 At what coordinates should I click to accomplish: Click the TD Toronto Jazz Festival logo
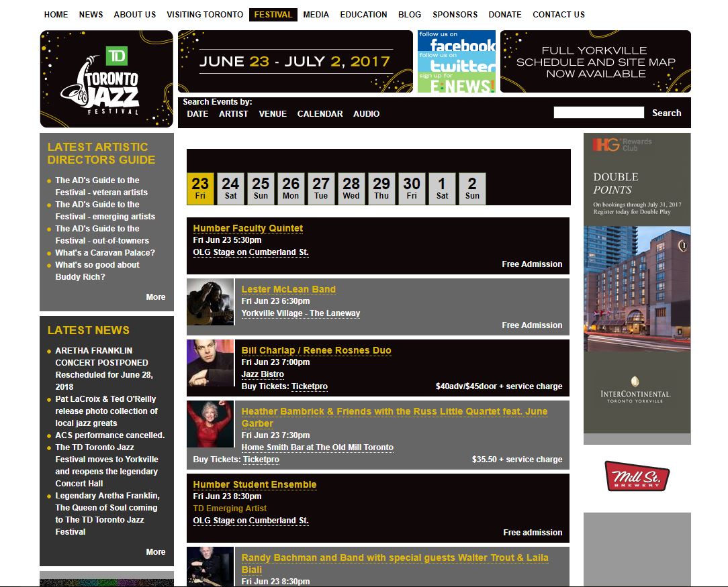pos(106,79)
